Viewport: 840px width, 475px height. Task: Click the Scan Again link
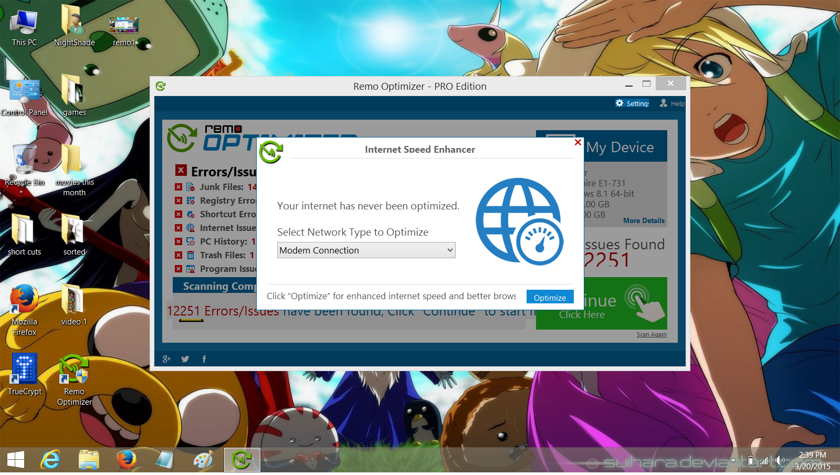(x=652, y=334)
